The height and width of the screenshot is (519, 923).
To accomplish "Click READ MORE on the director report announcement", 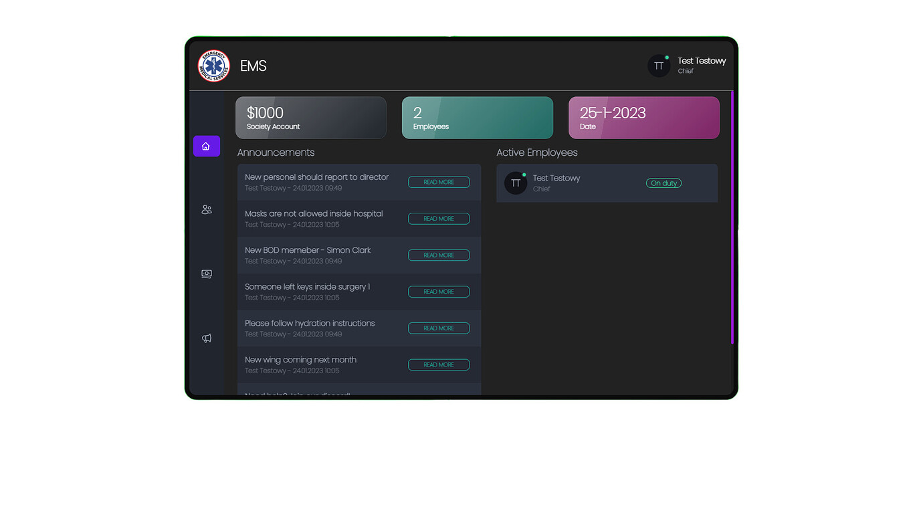I will [438, 181].
